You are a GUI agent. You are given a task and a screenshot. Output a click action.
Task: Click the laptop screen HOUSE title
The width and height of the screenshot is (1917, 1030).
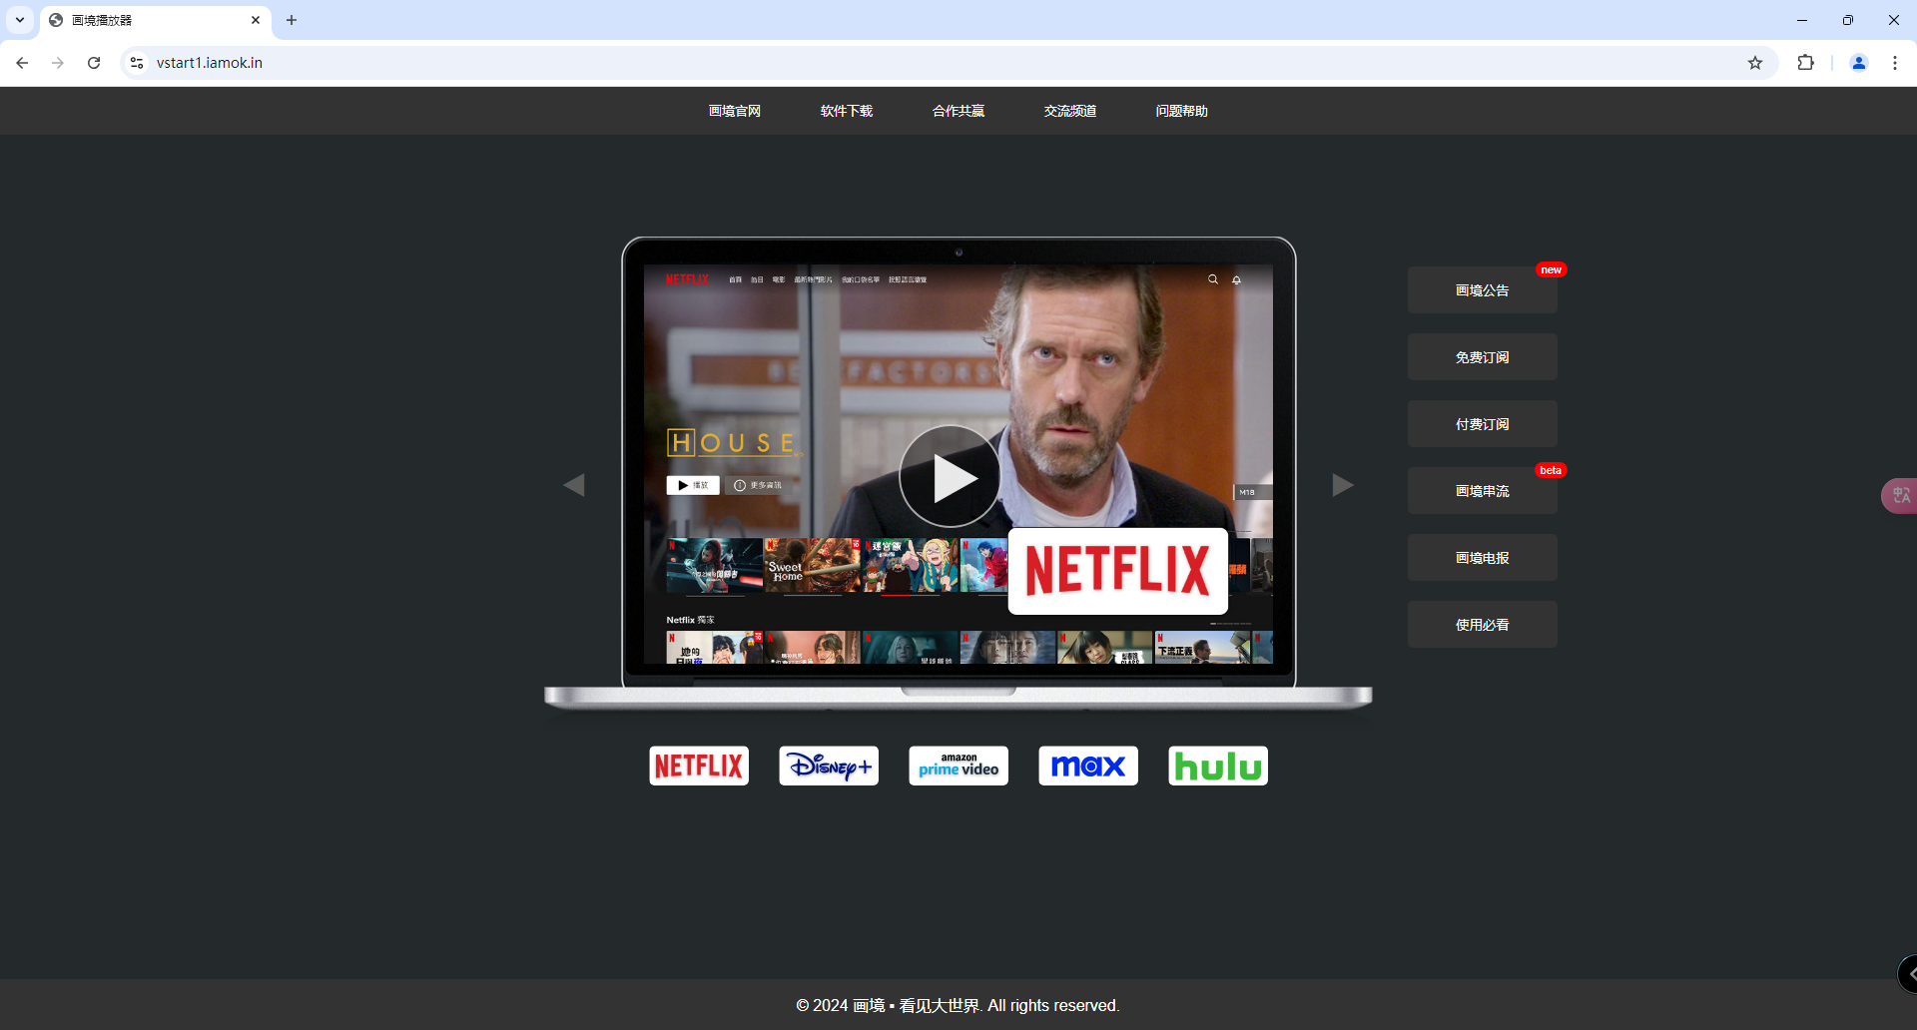point(734,443)
